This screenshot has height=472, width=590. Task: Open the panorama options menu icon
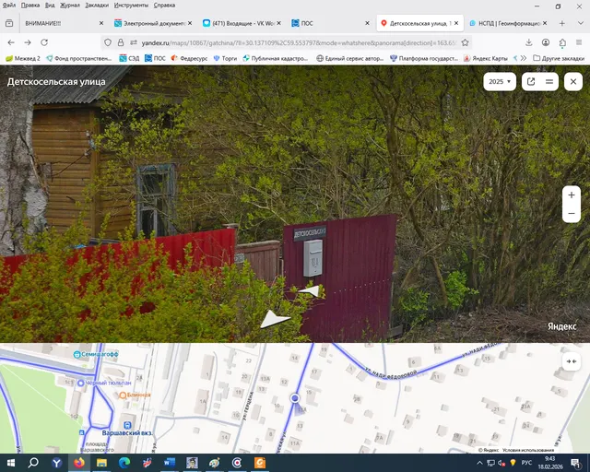[x=549, y=81]
